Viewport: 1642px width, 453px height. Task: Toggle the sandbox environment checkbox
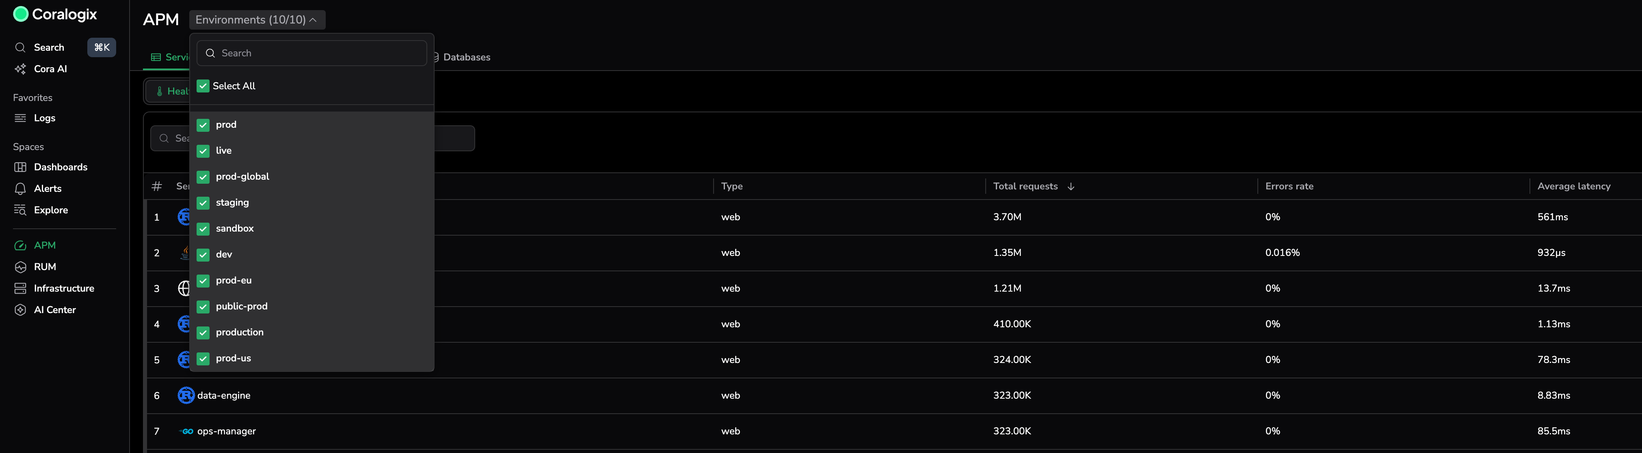(203, 229)
